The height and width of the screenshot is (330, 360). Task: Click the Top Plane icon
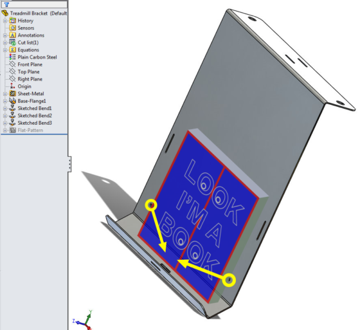click(12, 71)
